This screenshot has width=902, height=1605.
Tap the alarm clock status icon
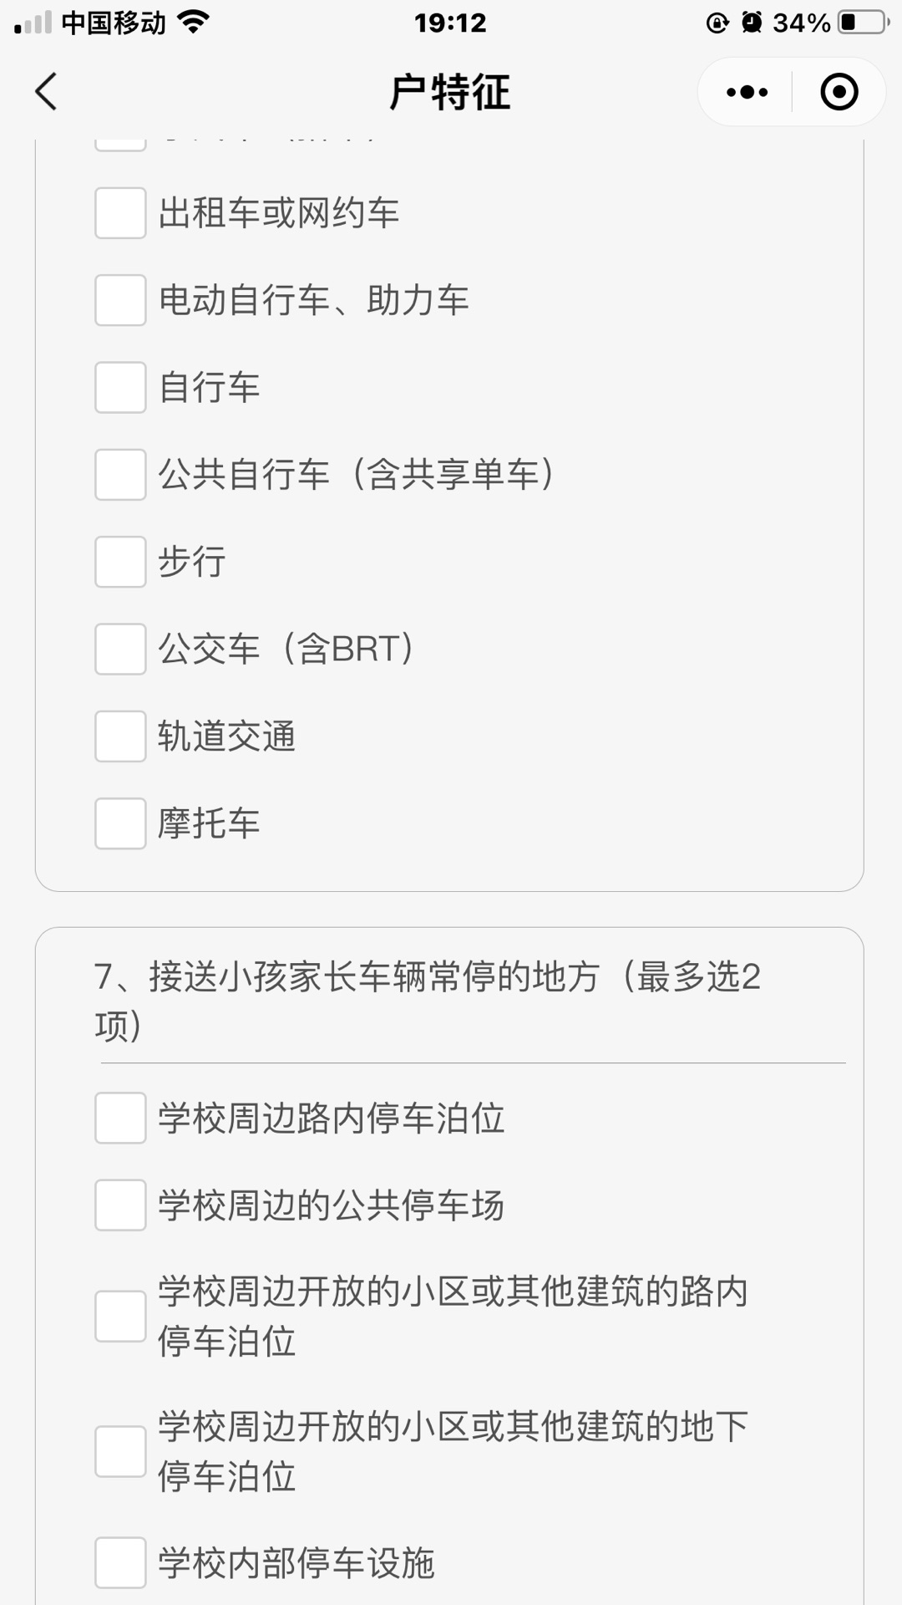[x=752, y=23]
